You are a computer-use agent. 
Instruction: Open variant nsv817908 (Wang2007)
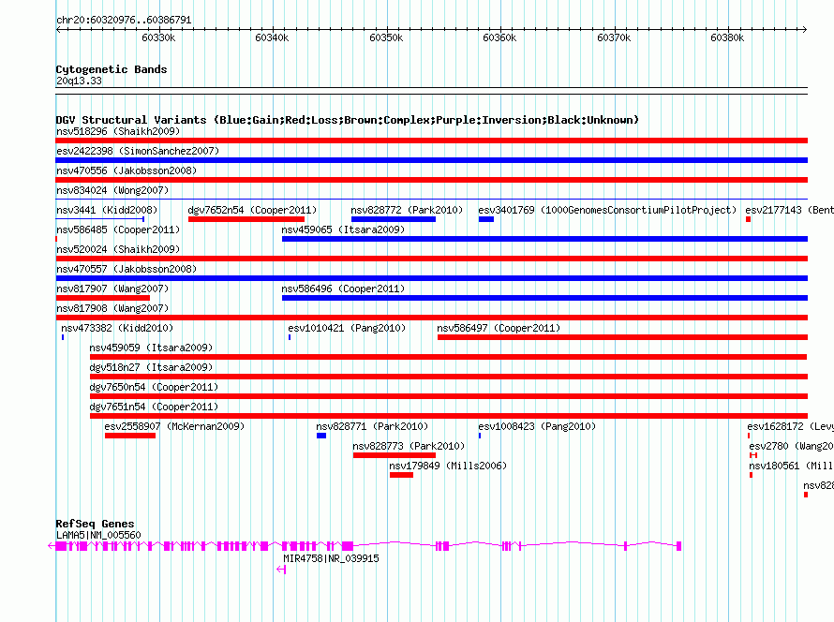pyautogui.click(x=112, y=308)
